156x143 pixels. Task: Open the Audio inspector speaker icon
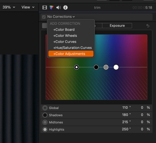[x=58, y=8]
